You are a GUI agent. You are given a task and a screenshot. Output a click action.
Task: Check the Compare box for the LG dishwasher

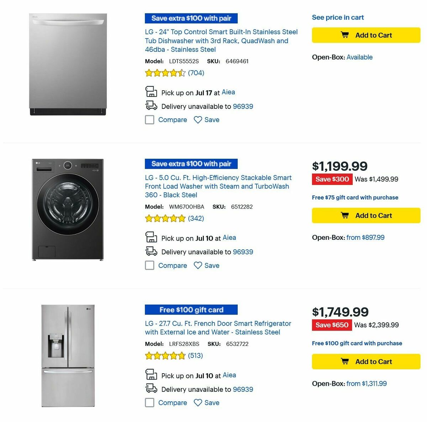tap(149, 120)
